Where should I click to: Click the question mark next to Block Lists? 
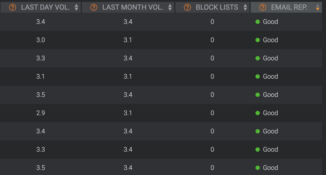[x=187, y=7]
